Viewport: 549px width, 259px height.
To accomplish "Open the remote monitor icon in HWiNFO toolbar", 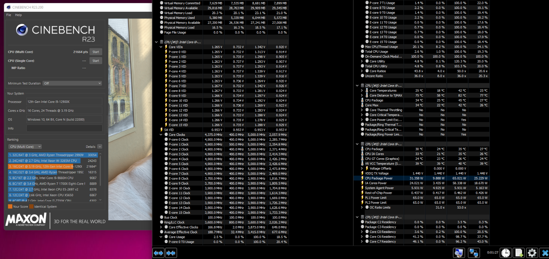I will click(459, 253).
